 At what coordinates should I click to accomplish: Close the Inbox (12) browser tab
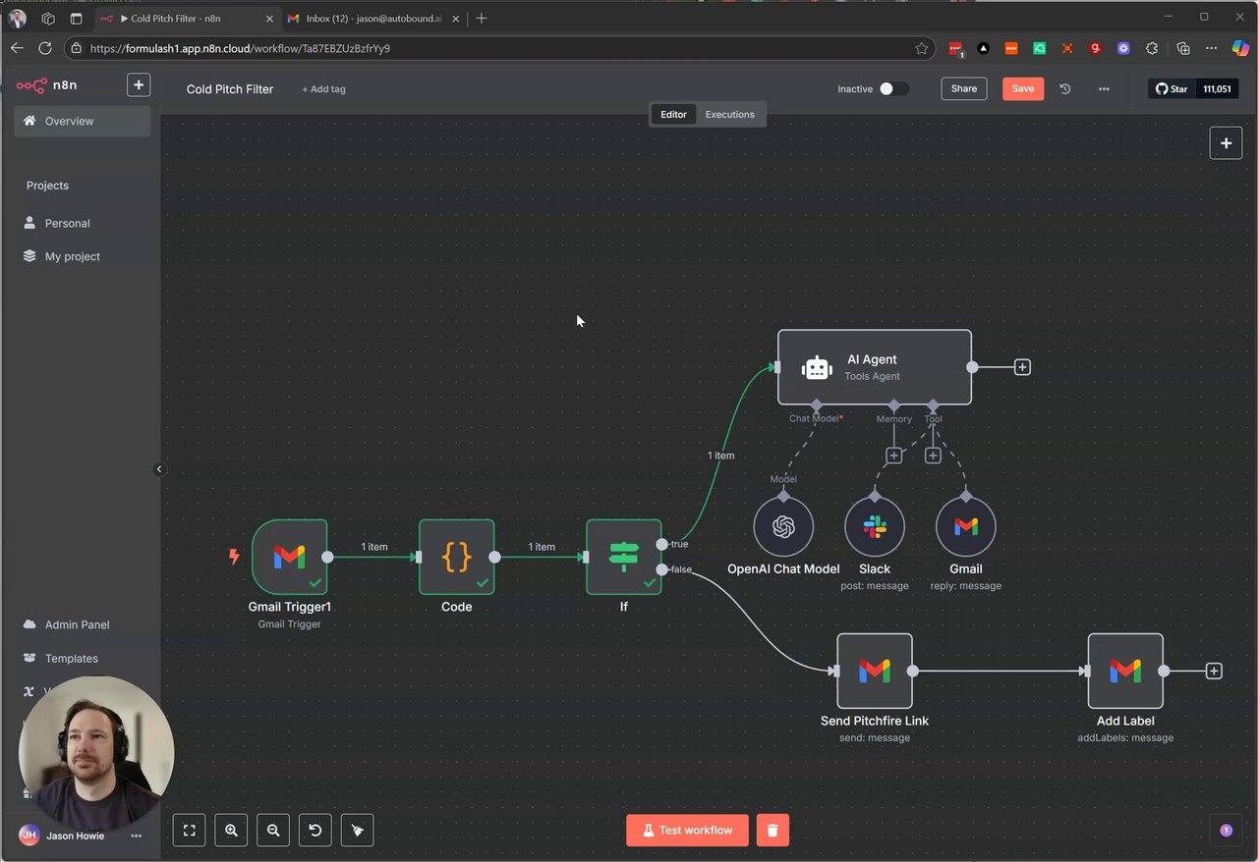[x=456, y=18]
